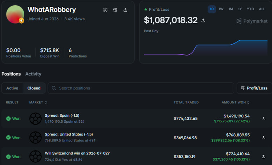Click the Won checkmark in Switzerland row

[8, 157]
